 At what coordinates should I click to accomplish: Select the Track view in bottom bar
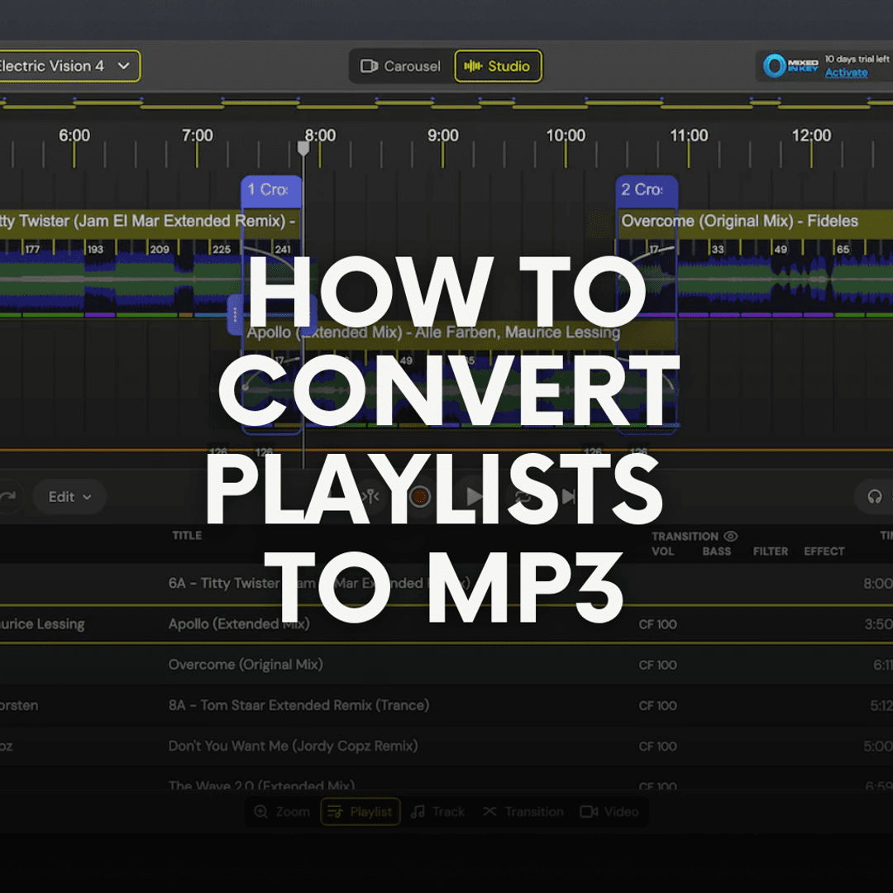[438, 812]
